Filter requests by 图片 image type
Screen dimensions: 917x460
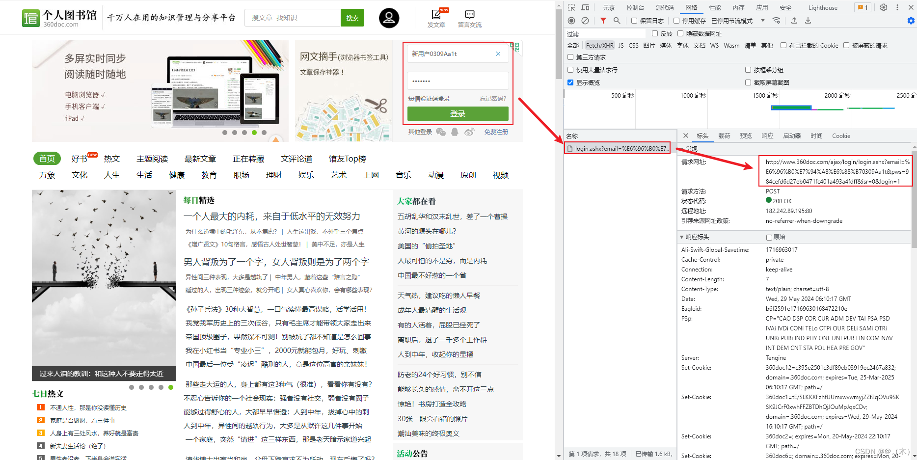click(x=649, y=45)
